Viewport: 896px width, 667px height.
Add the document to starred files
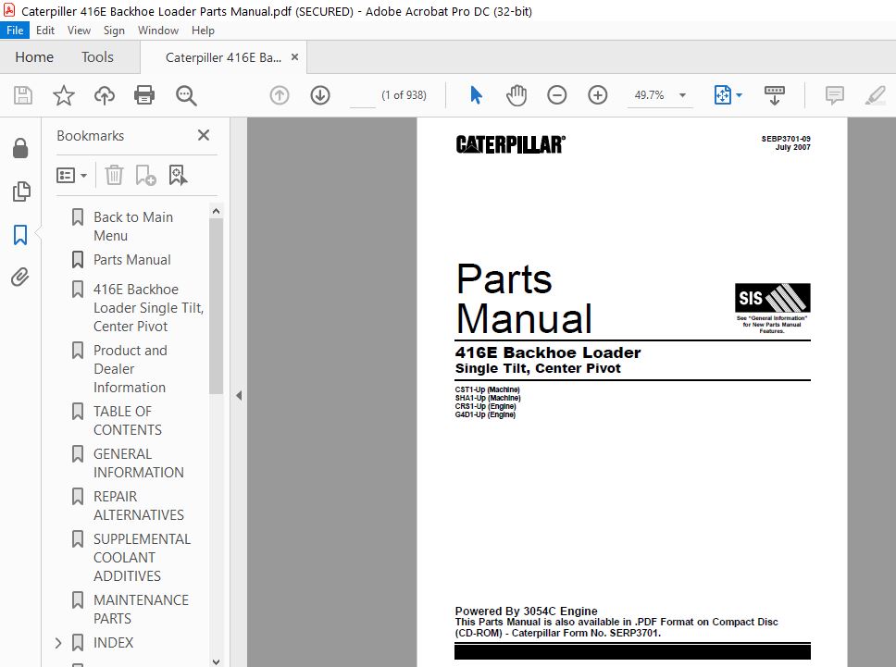tap(64, 95)
